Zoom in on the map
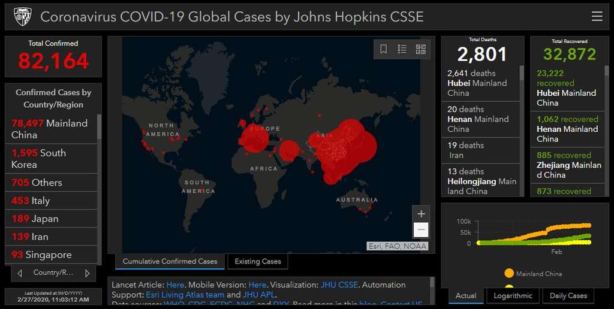Viewport: 614px width, 309px height. click(421, 214)
